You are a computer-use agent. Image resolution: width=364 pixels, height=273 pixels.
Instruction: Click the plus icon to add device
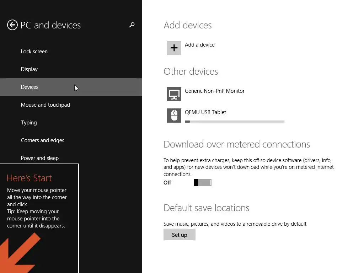click(x=174, y=48)
